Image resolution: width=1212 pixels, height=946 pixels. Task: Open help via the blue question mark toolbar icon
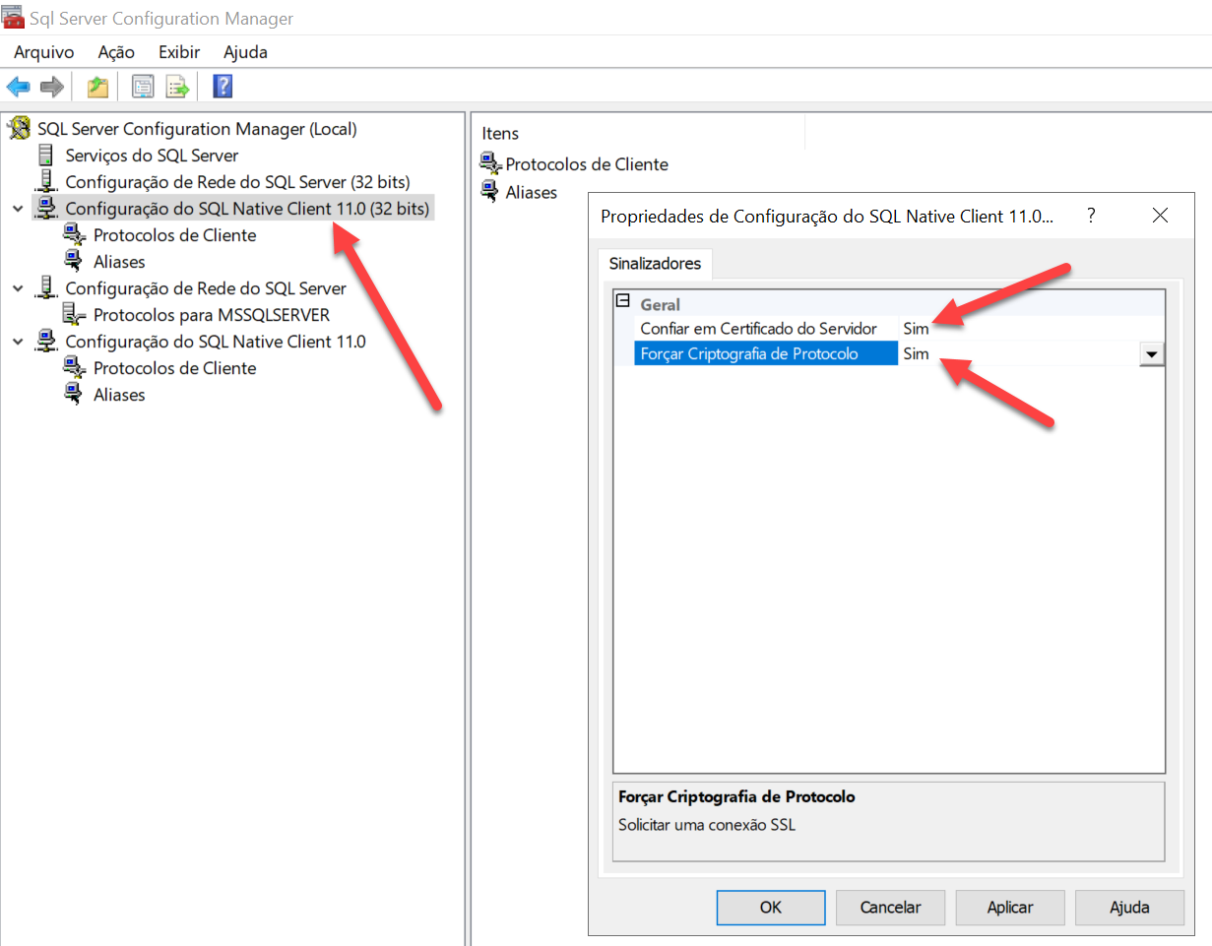[223, 87]
